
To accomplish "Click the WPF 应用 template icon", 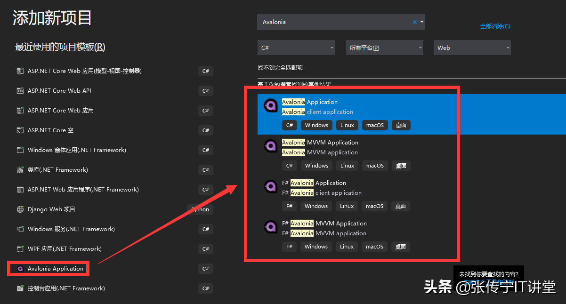I will click(x=20, y=249).
